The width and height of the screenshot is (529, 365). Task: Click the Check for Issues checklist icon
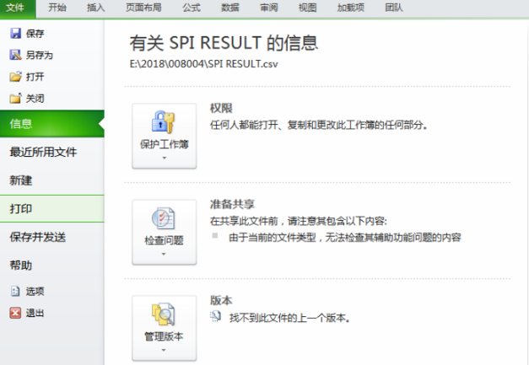coord(164,218)
